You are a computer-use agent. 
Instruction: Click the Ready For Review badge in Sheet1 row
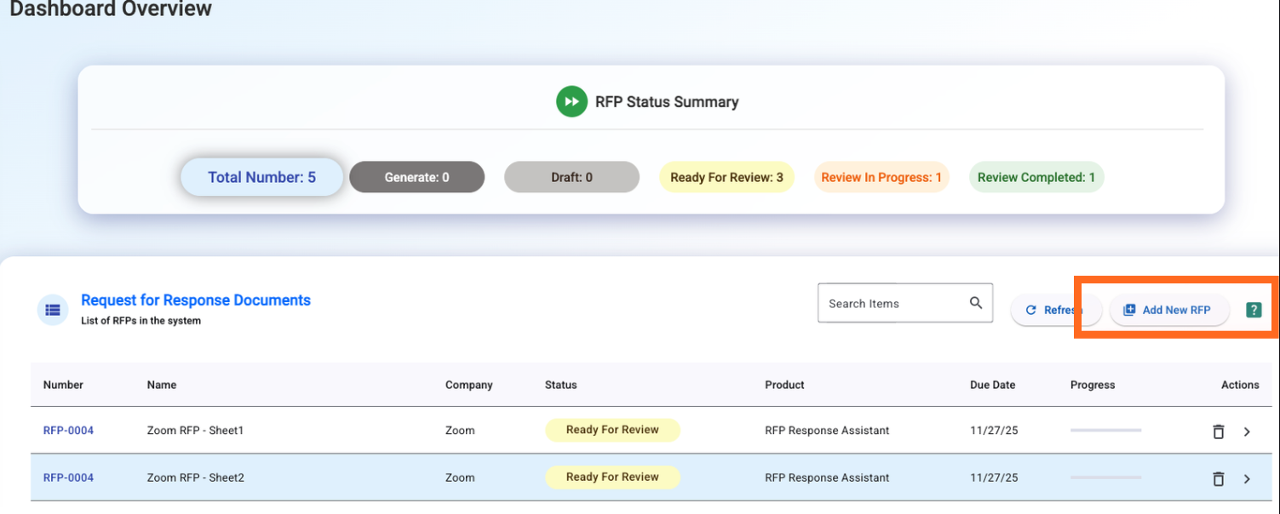(612, 430)
